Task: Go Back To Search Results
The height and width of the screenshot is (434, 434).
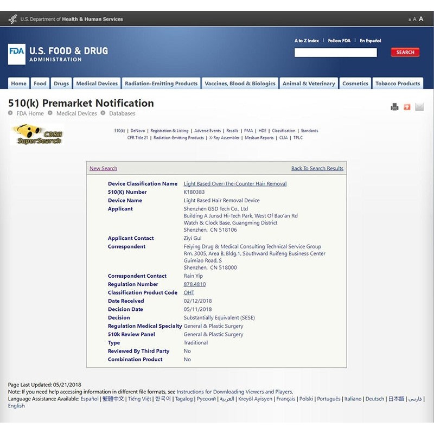Action: [317, 168]
